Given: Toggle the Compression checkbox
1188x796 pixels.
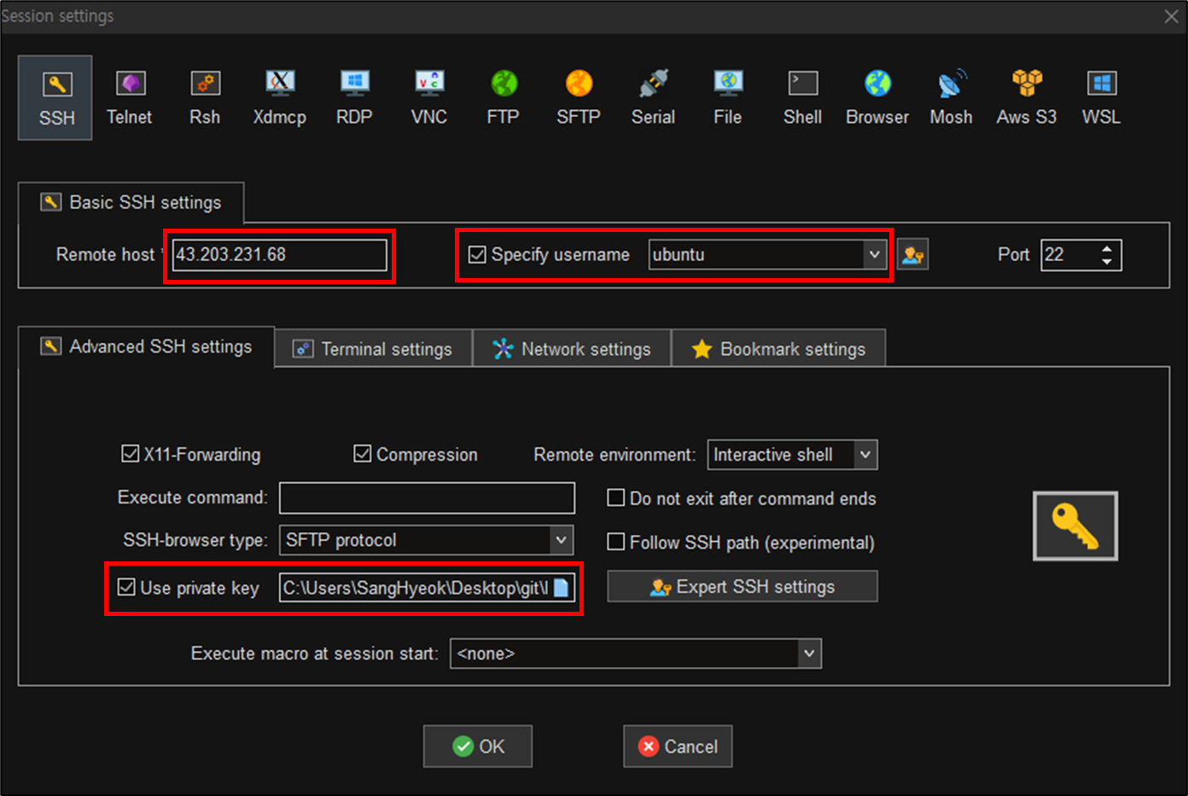Looking at the screenshot, I should tap(363, 454).
